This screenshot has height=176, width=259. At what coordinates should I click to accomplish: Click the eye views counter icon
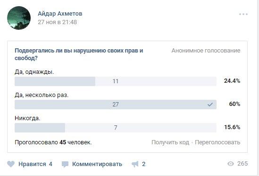click(231, 164)
